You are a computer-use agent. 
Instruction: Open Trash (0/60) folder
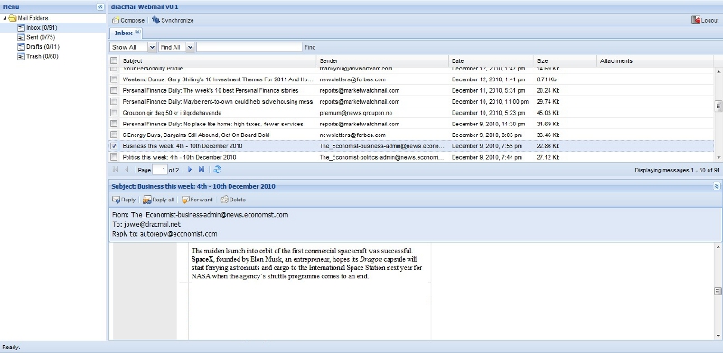42,56
